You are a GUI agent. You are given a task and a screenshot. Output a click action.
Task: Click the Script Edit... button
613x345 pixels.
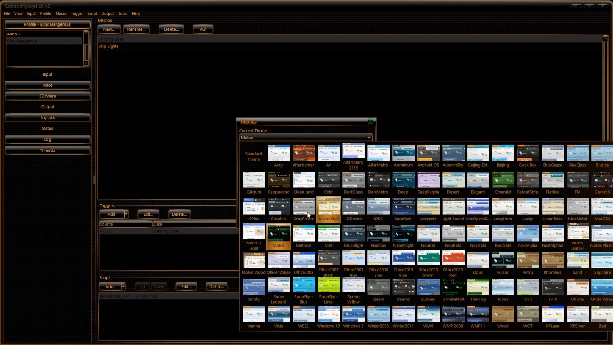click(186, 287)
